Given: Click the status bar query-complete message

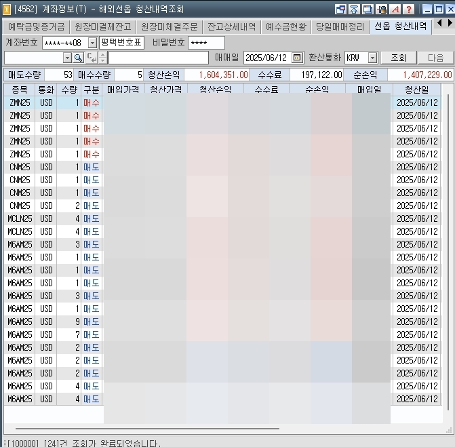Looking at the screenshot, I should point(84,443).
